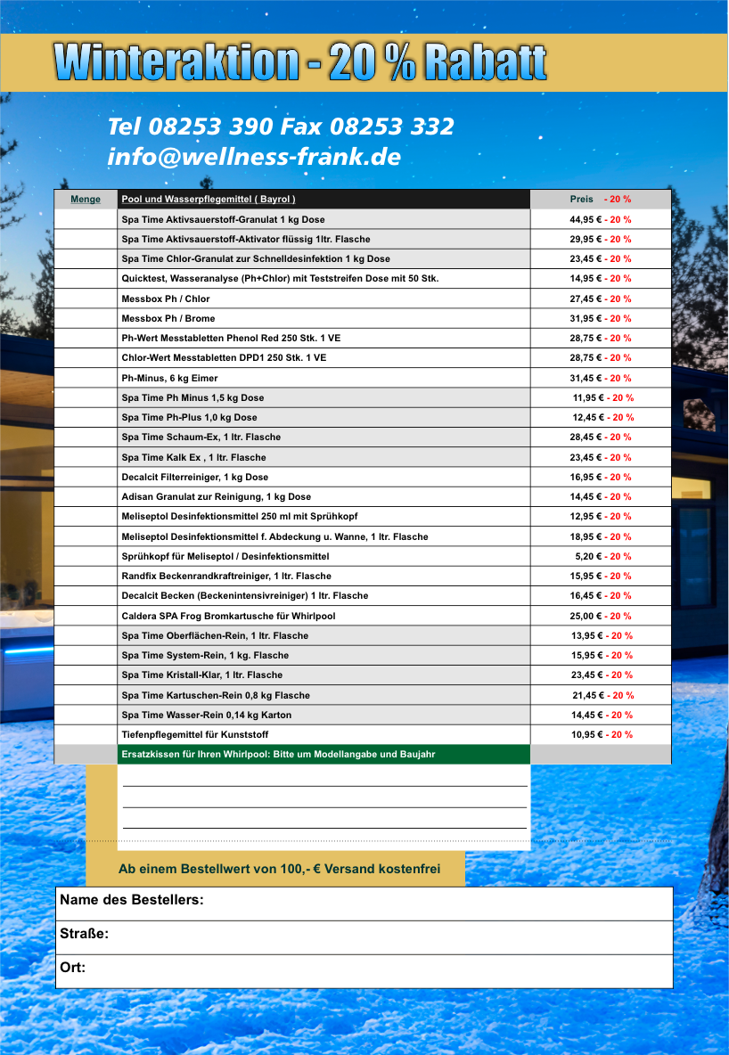Click the Tel 08253 390 Fax line
The height and width of the screenshot is (1055, 729).
point(281,126)
